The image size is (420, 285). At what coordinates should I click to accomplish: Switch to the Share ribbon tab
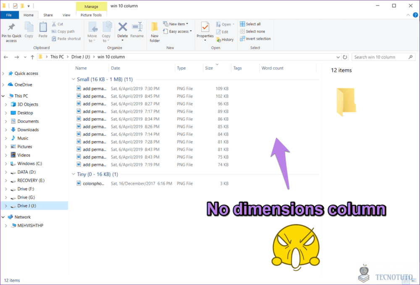[x=48, y=15]
